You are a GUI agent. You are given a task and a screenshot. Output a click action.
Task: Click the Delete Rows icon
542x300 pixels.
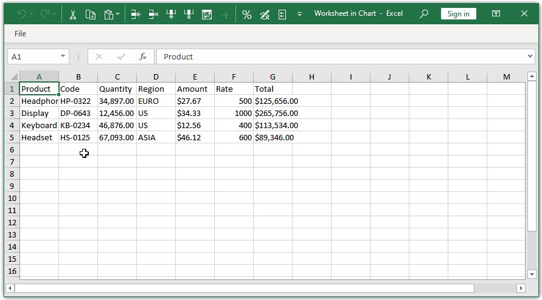[153, 15]
